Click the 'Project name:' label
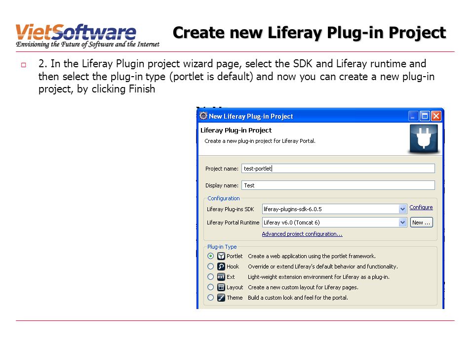 point(222,169)
